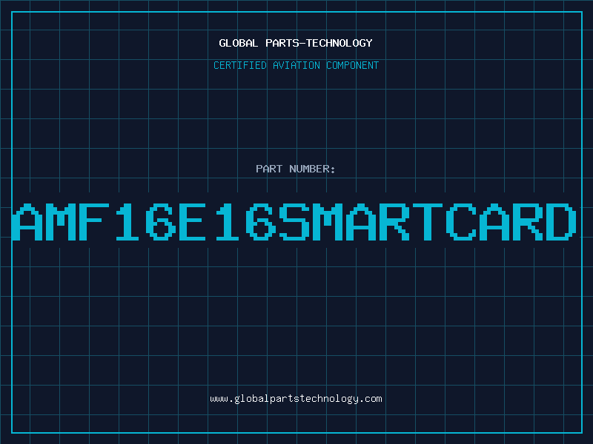Screen dimensions: 593x444
Task: Click the GLOBAL PARTS-TECHNOLOGY heading
Action: (296, 43)
